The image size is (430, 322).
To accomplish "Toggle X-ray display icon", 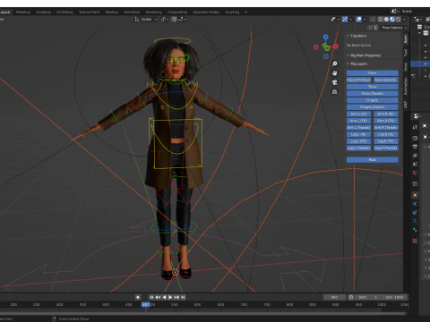I will click(x=373, y=20).
